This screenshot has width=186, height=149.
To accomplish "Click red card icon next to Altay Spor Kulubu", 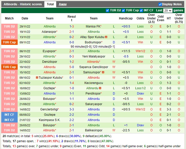I will [106, 37].
